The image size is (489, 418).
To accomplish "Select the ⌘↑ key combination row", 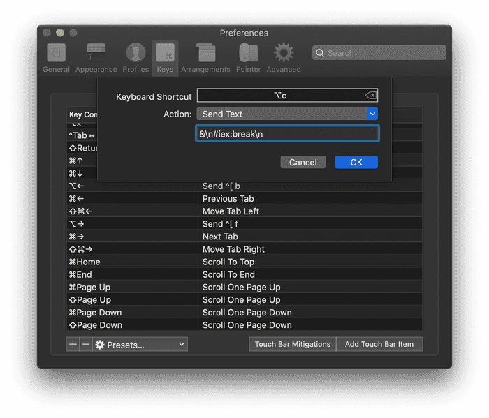I will coord(82,161).
